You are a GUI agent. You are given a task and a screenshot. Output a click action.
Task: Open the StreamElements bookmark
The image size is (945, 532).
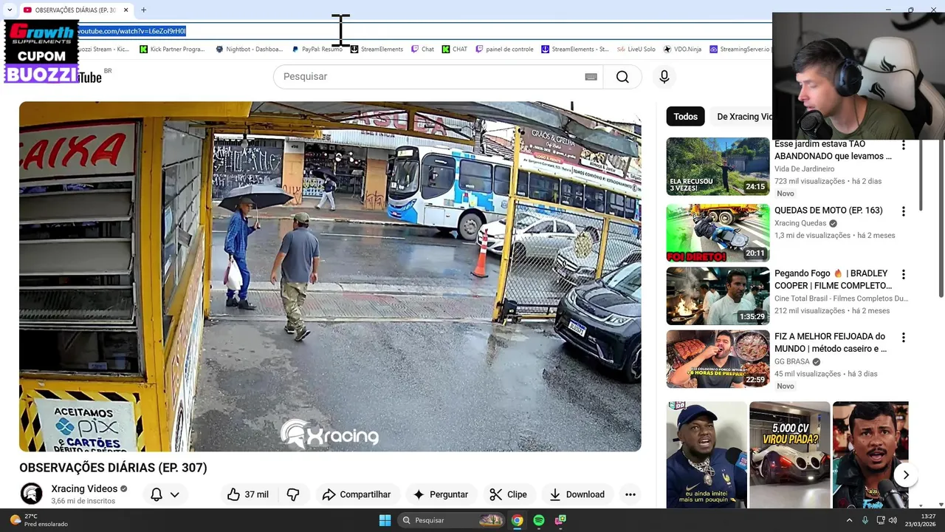click(x=377, y=50)
